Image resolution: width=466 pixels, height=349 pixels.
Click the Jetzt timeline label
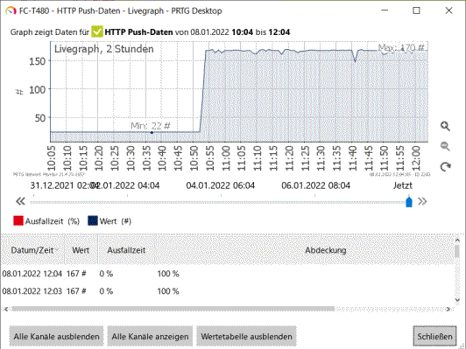pyautogui.click(x=403, y=185)
